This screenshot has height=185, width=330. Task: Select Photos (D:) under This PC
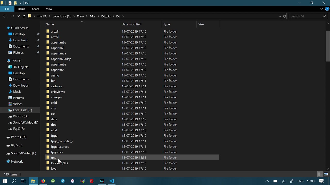coord(21,116)
